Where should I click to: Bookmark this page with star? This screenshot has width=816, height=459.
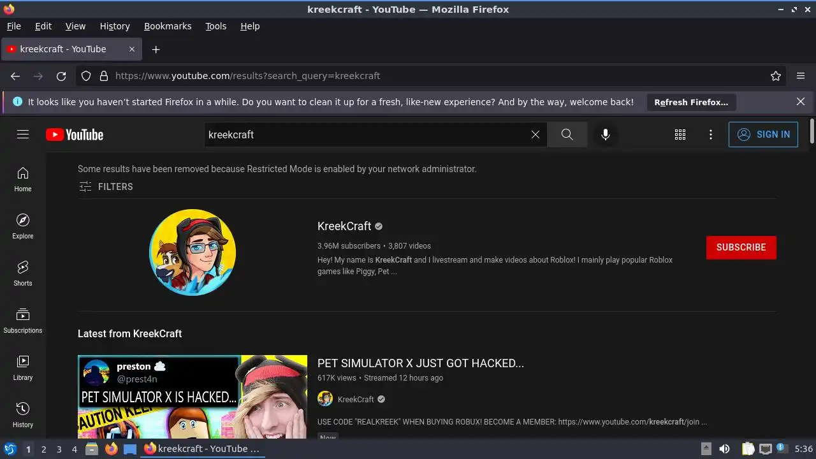pyautogui.click(x=776, y=76)
